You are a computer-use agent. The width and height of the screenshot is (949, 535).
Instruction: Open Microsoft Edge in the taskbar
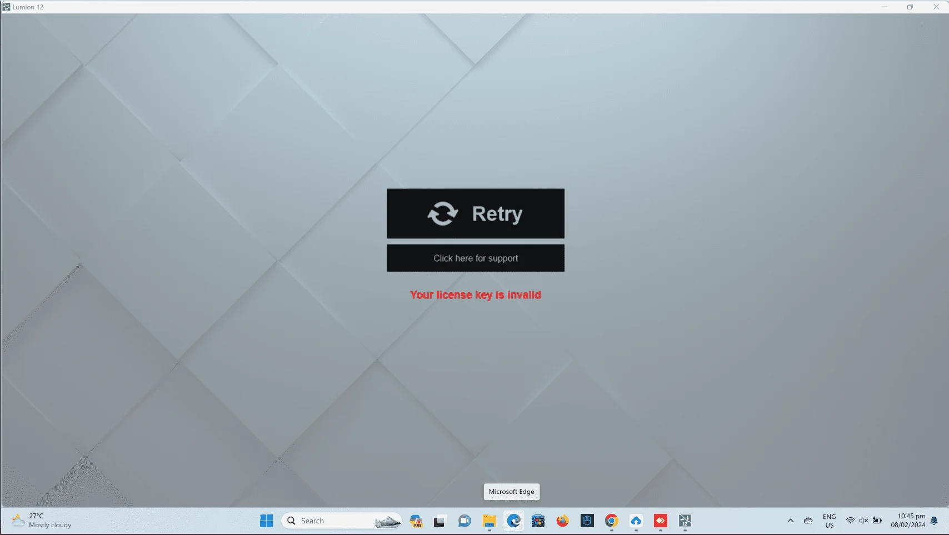(x=514, y=521)
